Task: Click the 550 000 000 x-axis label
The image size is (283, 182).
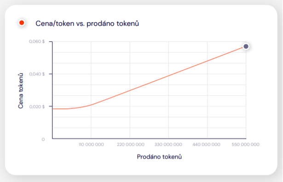Action: click(245, 144)
